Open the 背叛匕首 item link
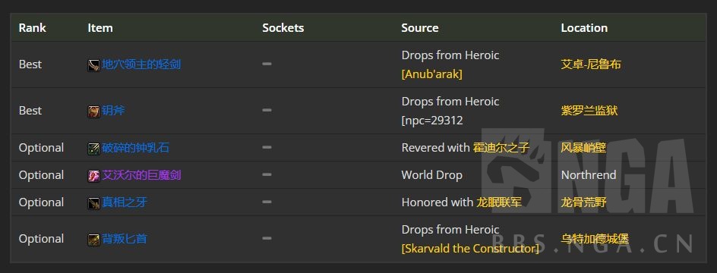 click(x=125, y=239)
